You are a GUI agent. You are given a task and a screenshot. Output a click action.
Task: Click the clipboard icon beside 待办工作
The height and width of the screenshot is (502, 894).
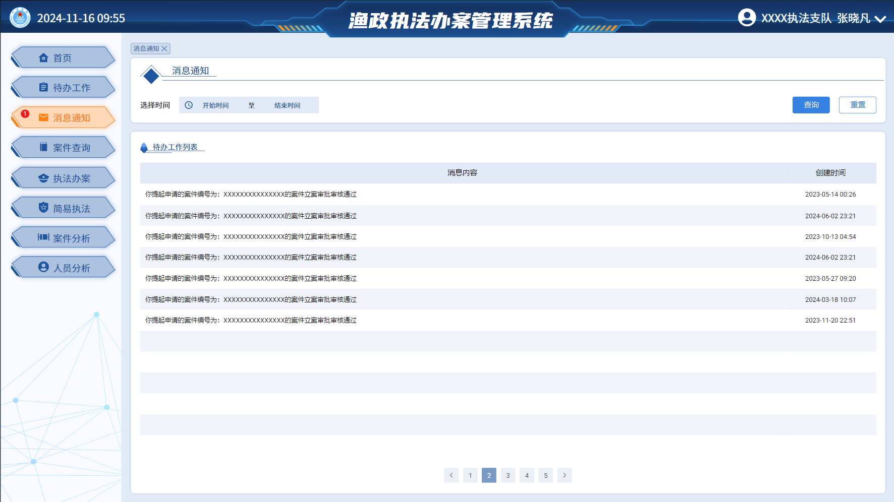click(x=43, y=88)
